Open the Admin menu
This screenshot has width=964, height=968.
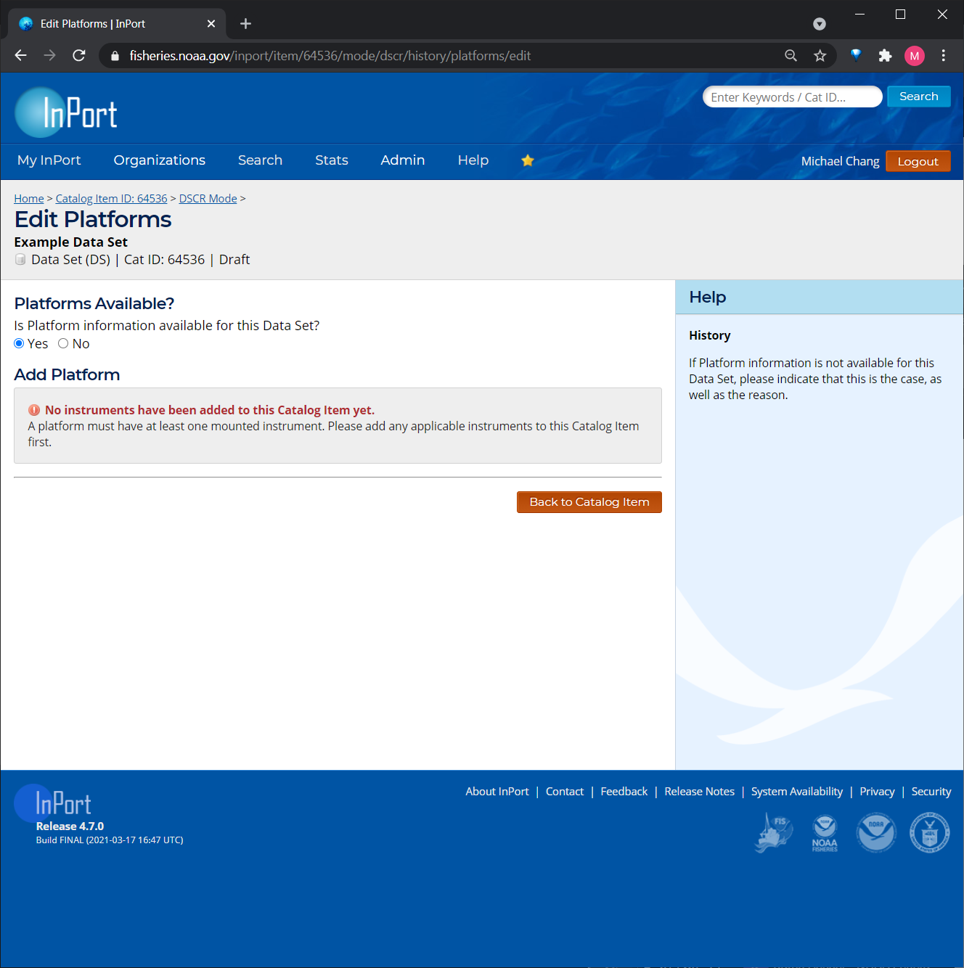coord(403,160)
